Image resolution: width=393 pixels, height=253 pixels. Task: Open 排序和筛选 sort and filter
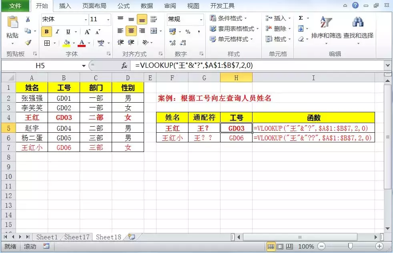click(x=326, y=30)
